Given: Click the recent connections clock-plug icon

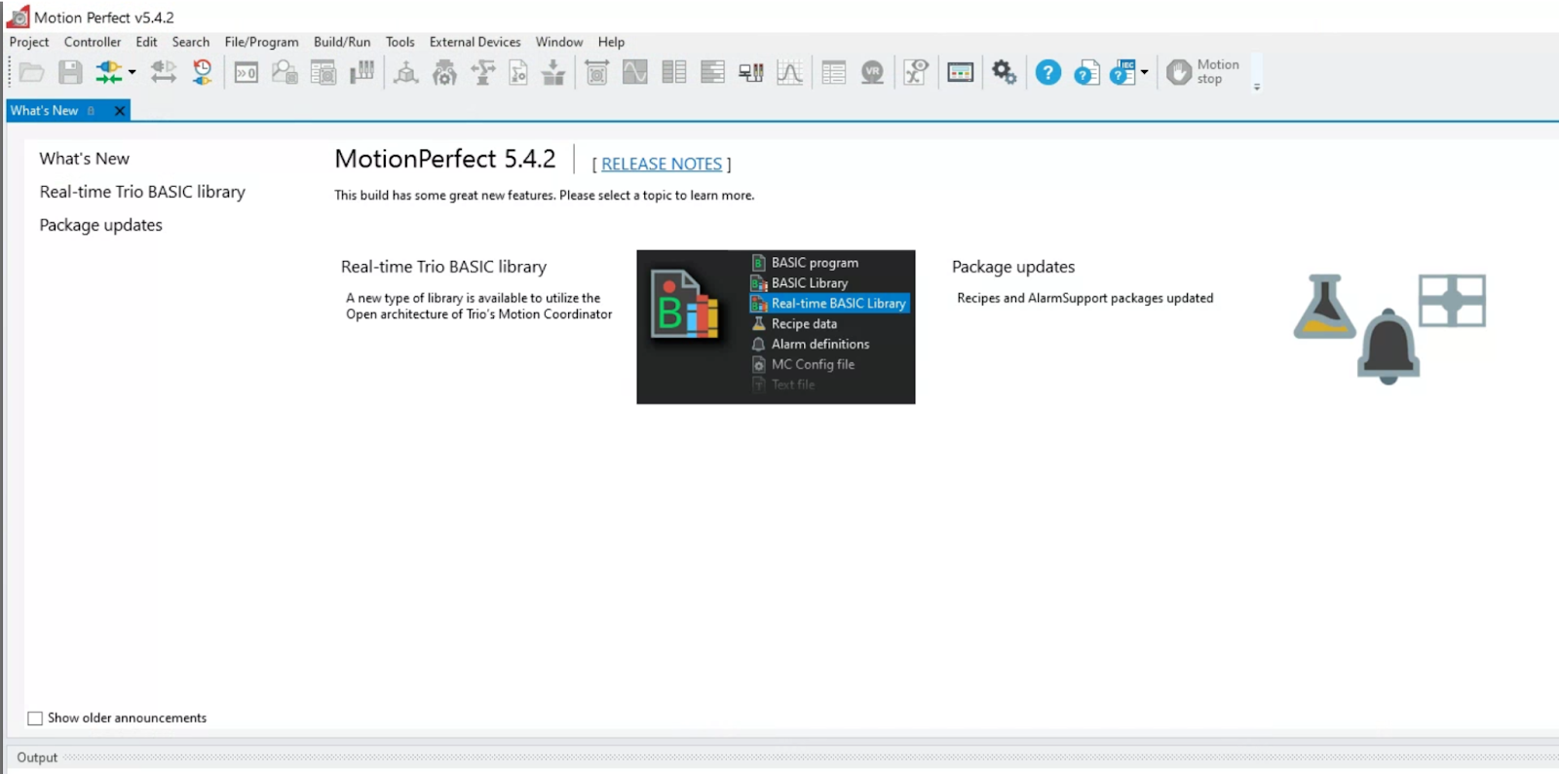Looking at the screenshot, I should coord(203,72).
